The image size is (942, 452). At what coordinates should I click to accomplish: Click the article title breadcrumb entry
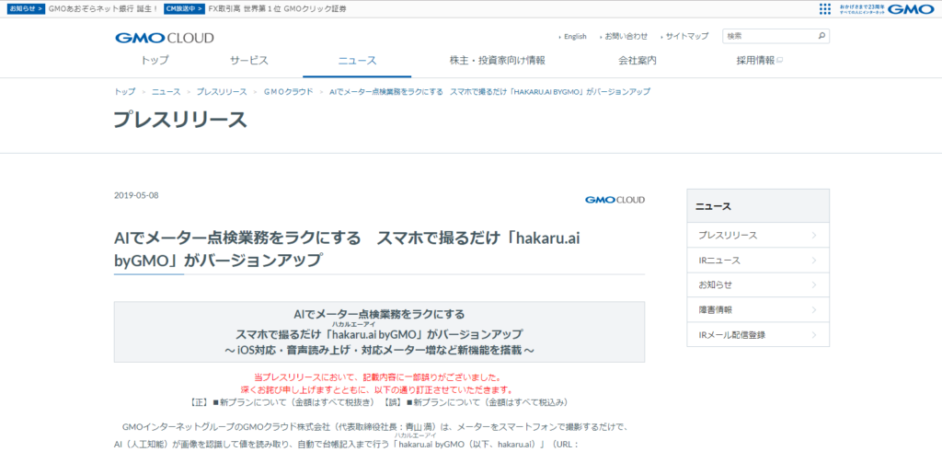coord(489,92)
